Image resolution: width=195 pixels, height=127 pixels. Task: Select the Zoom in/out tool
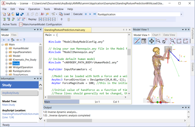pos(158,41)
